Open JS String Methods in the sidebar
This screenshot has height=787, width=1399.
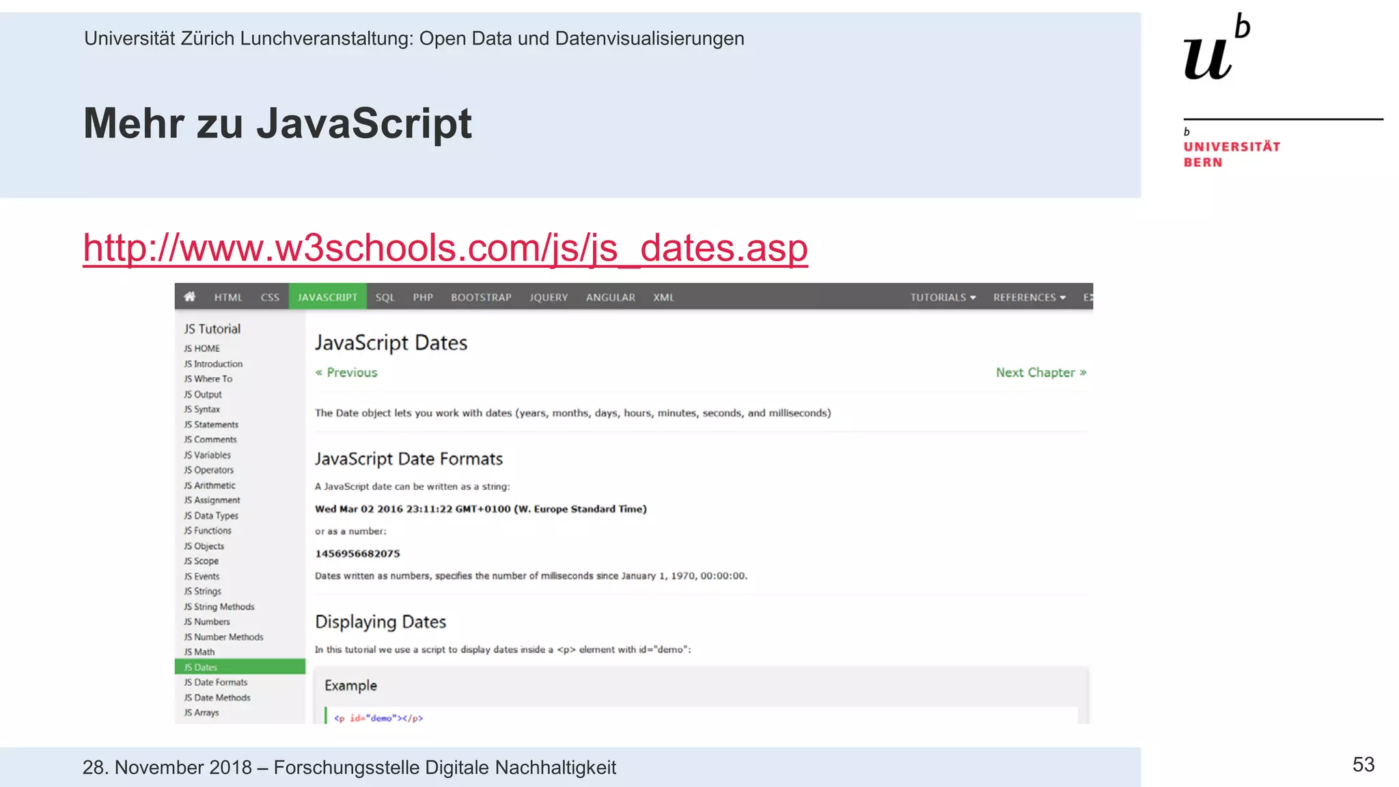point(219,607)
